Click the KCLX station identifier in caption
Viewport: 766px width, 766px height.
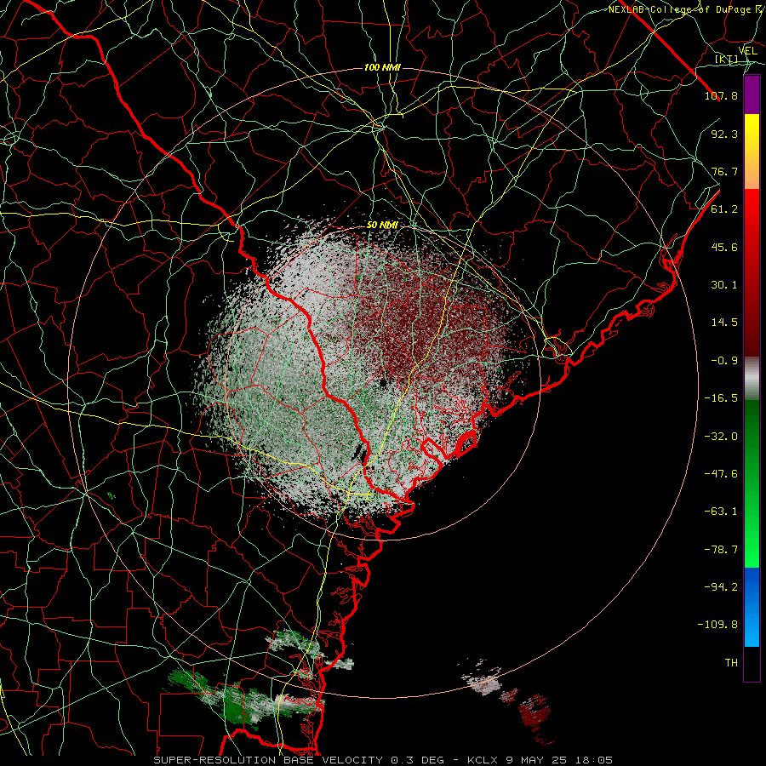tap(483, 760)
